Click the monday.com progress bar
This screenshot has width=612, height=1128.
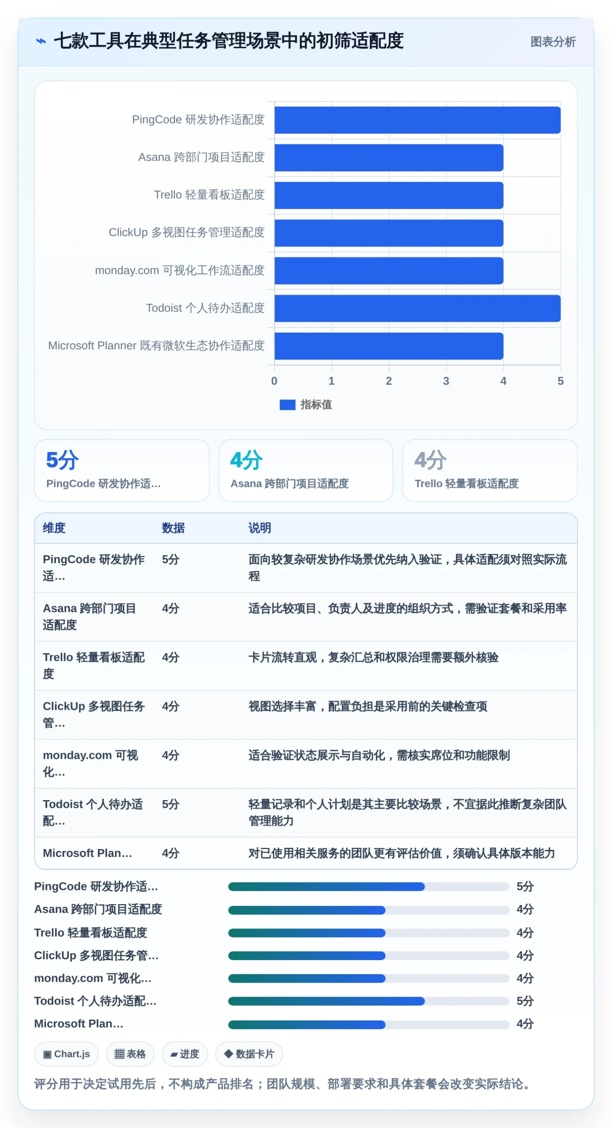[x=369, y=979]
